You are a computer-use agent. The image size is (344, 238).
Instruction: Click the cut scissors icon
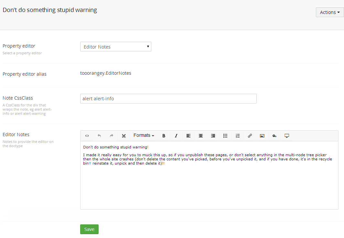(124, 136)
